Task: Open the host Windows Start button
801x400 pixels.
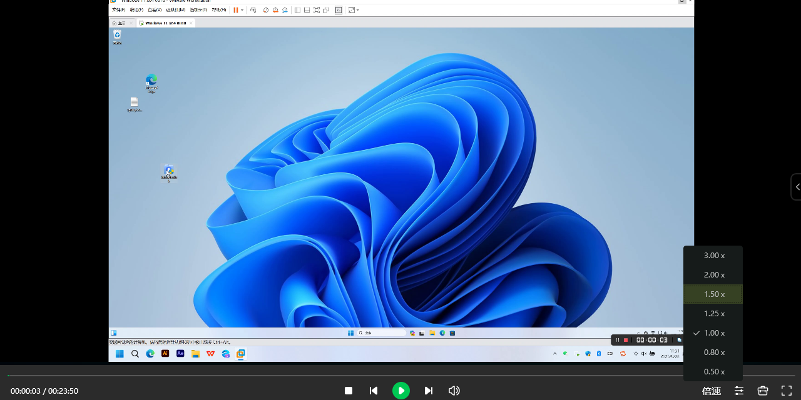Action: (120, 354)
